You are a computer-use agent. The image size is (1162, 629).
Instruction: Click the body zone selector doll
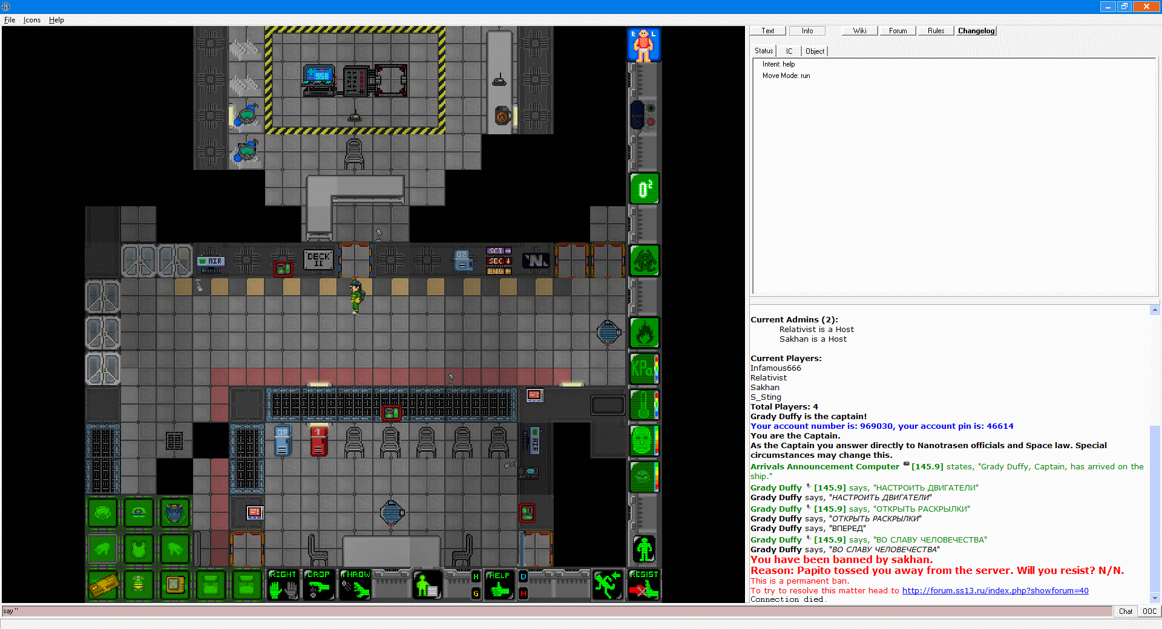[x=644, y=44]
